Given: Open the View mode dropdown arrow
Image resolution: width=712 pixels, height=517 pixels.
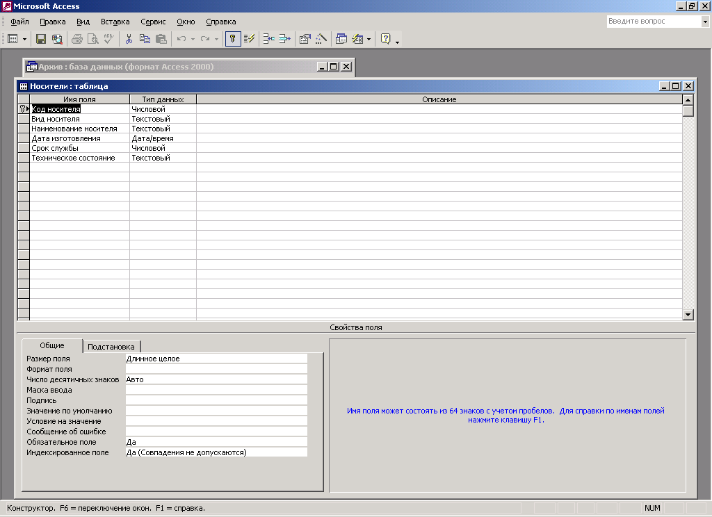Looking at the screenshot, I should coord(25,39).
